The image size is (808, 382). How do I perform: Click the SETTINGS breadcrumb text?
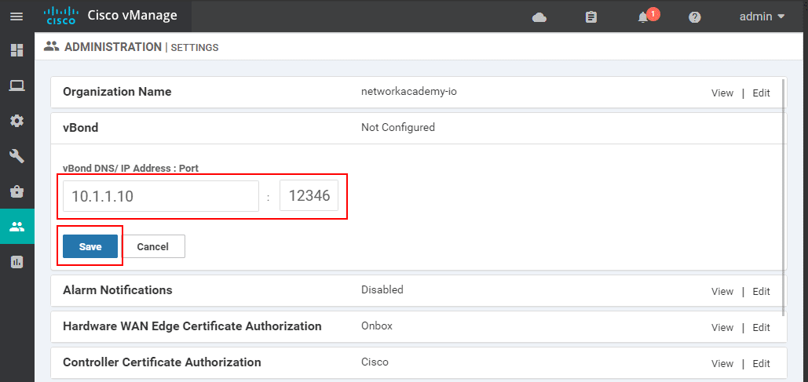coord(194,47)
